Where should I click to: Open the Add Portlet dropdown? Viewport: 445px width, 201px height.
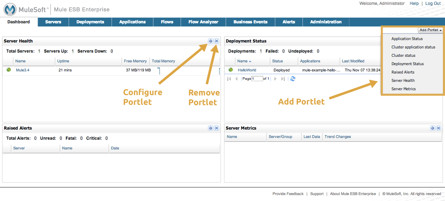[x=430, y=30]
